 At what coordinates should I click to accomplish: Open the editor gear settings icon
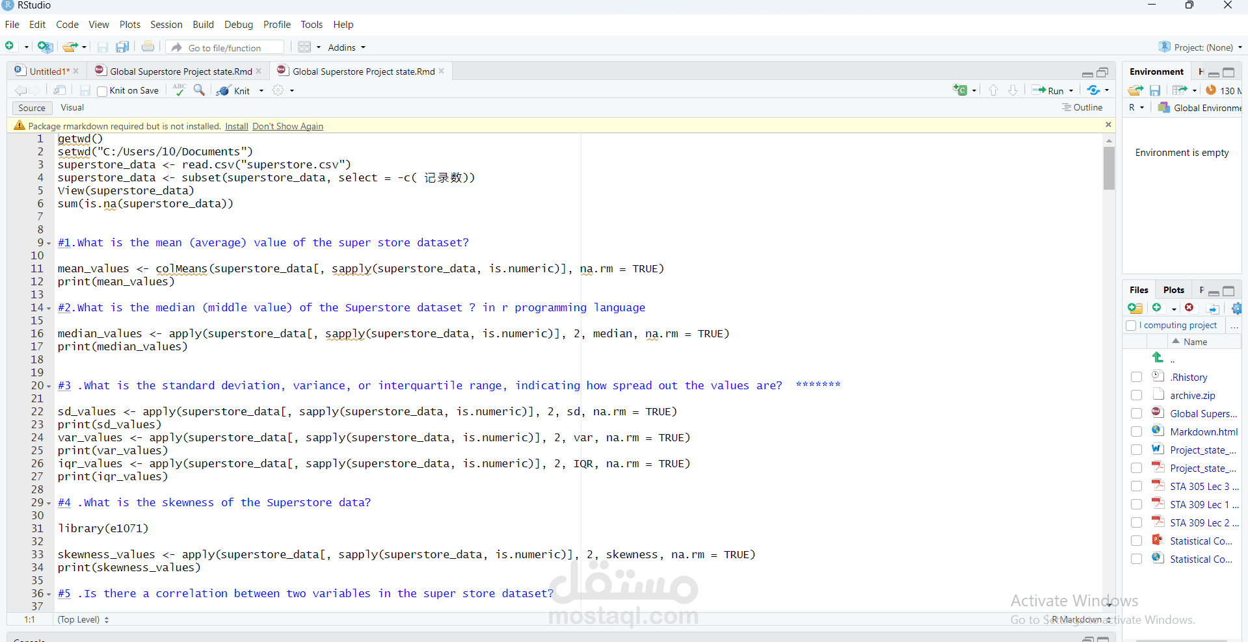pyautogui.click(x=278, y=90)
